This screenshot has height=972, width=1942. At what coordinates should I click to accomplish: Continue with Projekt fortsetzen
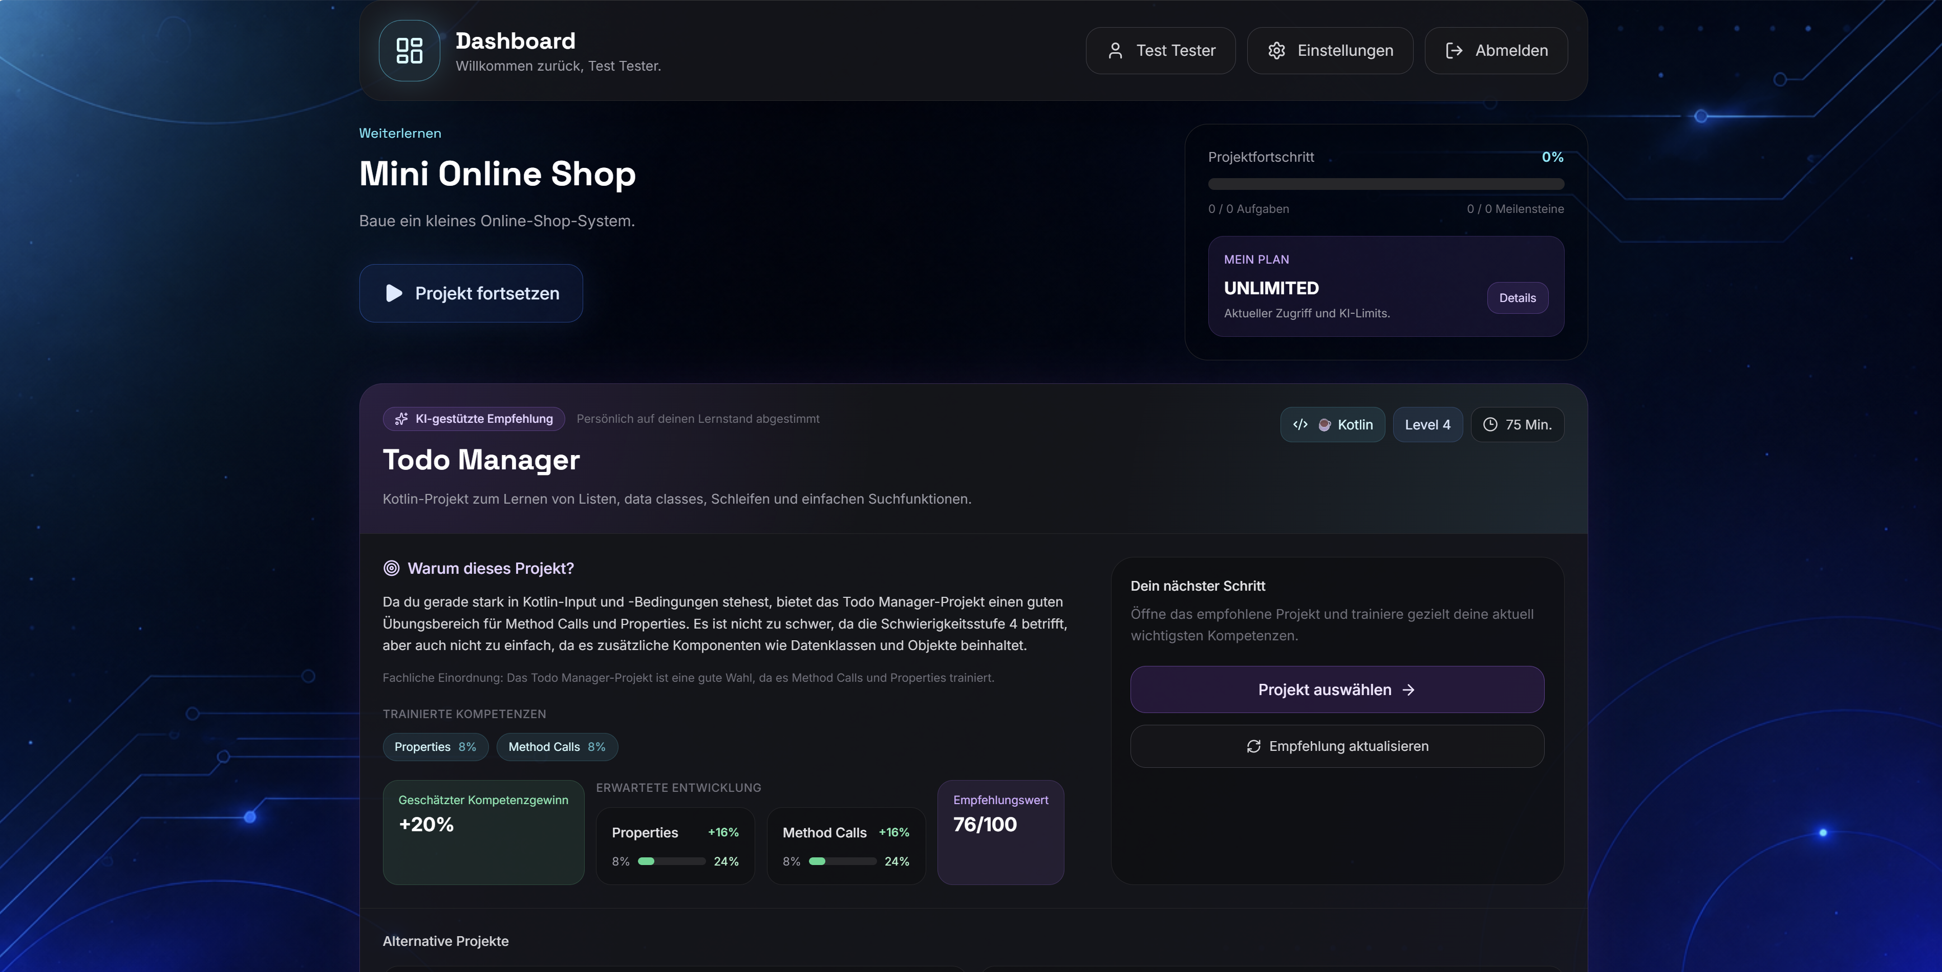tap(471, 293)
